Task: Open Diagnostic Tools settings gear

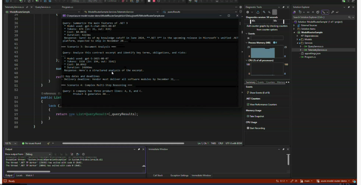Action: pos(247,12)
